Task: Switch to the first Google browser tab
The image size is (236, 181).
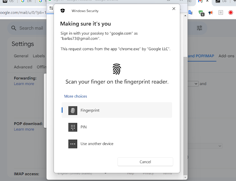Action: pos(26,1)
